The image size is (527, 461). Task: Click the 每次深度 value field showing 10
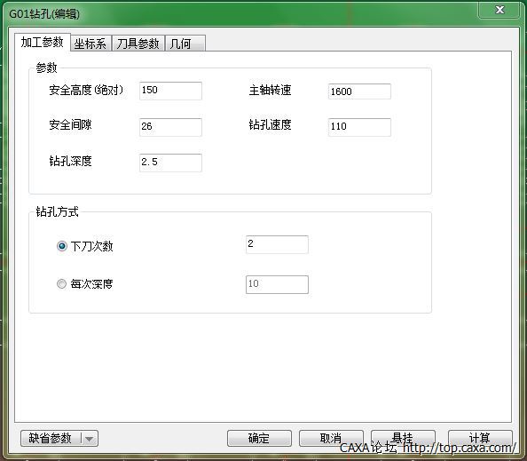pos(277,284)
